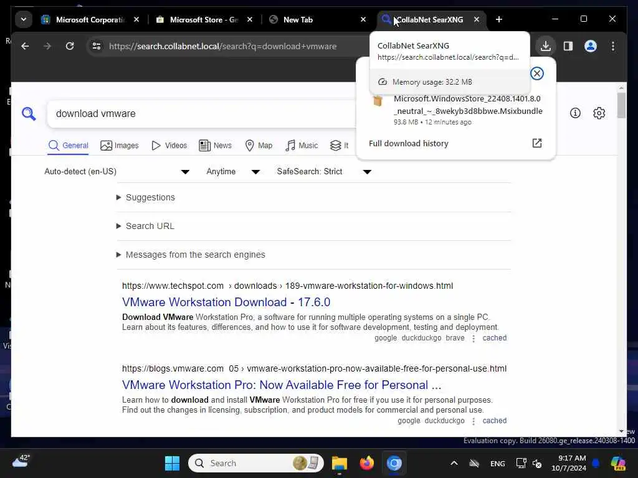
Task: Launch Firefox from the taskbar
Action: pyautogui.click(x=366, y=463)
